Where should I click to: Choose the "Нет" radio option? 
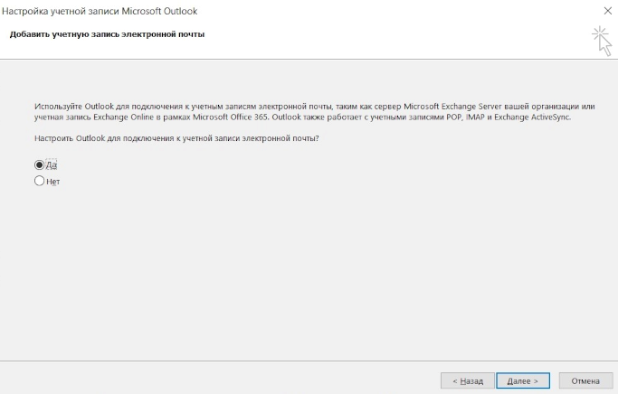(x=40, y=181)
